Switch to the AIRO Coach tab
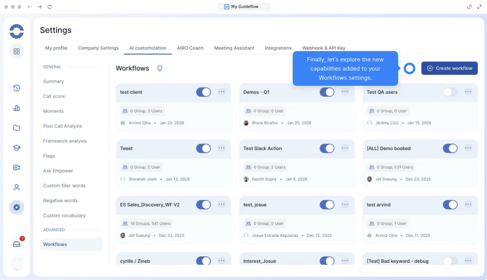 190,48
